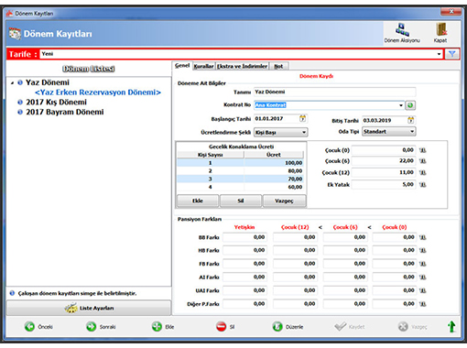The image size is (467, 348).
Task: Switch to the Genel tab
Action: tap(182, 66)
